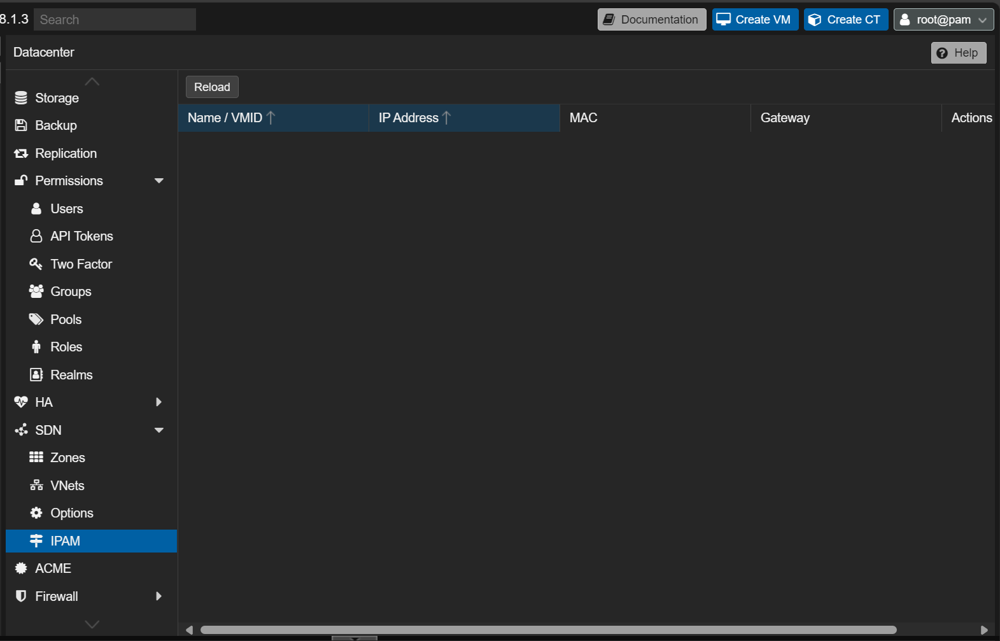Viewport: 1000px width, 641px height.
Task: Click the horizontal scrollbar thumb
Action: [549, 630]
